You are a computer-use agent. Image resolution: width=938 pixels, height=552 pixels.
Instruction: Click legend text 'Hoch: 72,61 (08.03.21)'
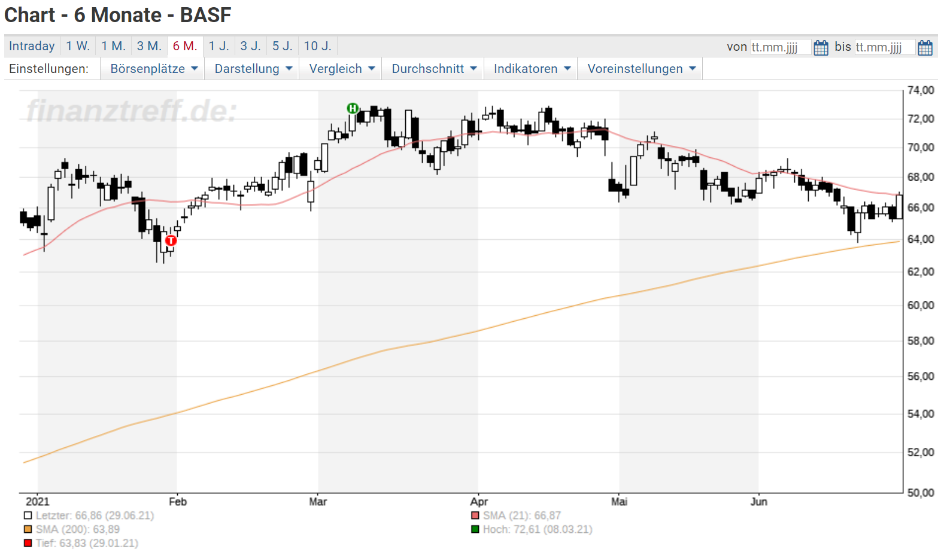[x=538, y=529]
